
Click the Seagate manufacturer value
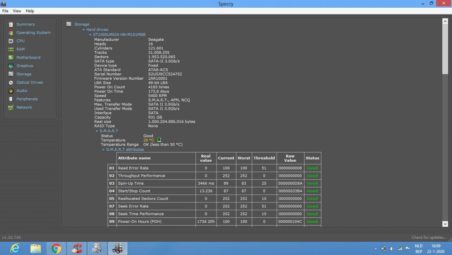[x=156, y=39]
